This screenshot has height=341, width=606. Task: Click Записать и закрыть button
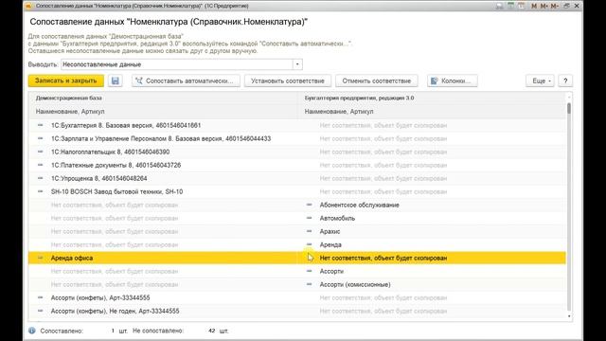(x=65, y=81)
